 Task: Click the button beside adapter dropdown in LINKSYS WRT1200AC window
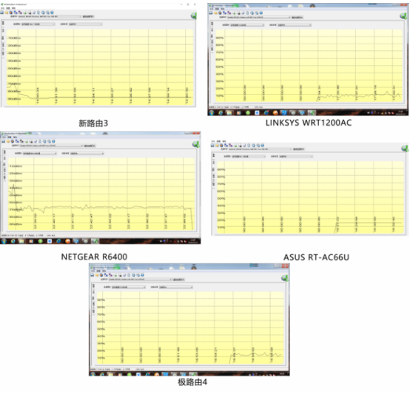[x=298, y=17]
